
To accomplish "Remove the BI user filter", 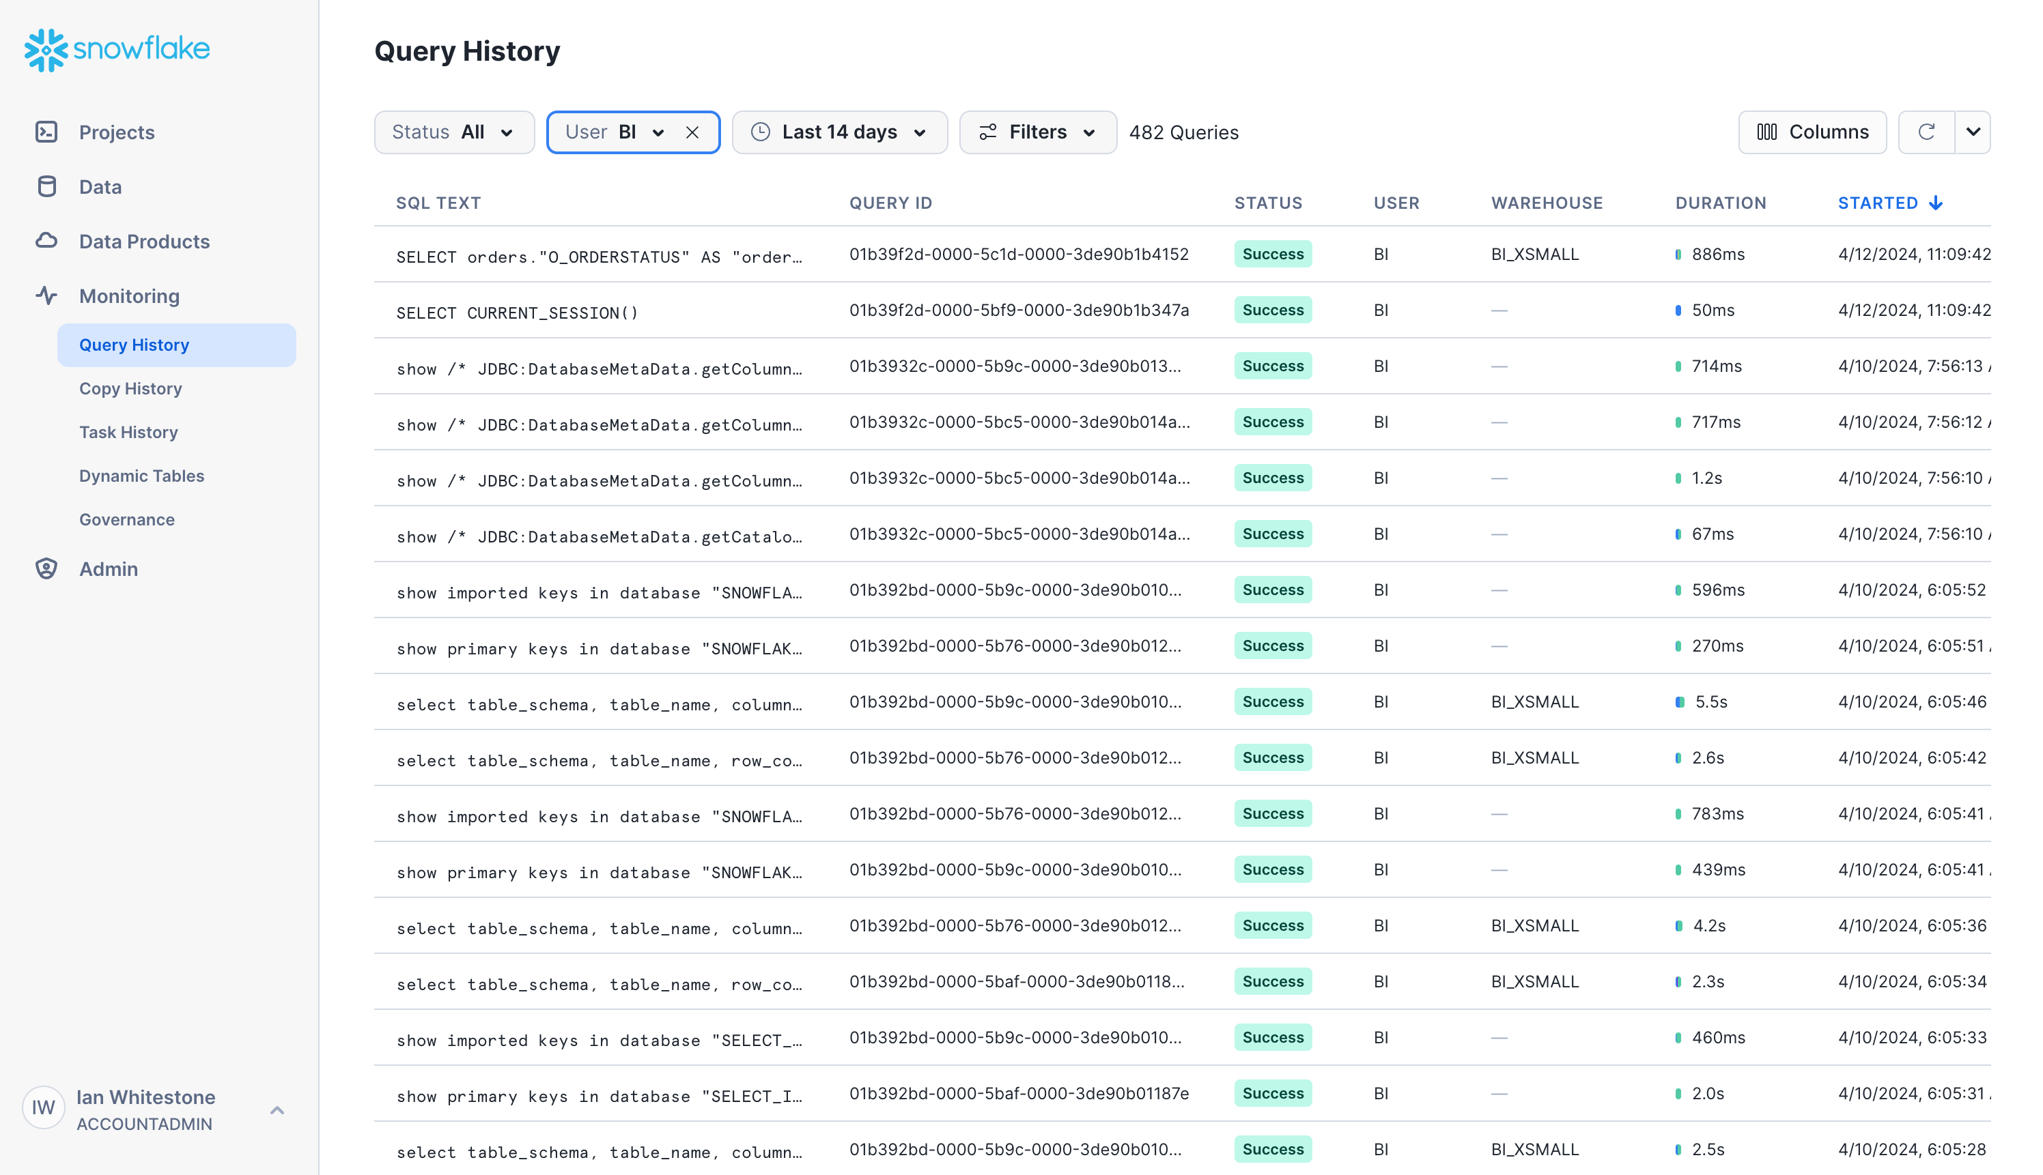I will 692,132.
